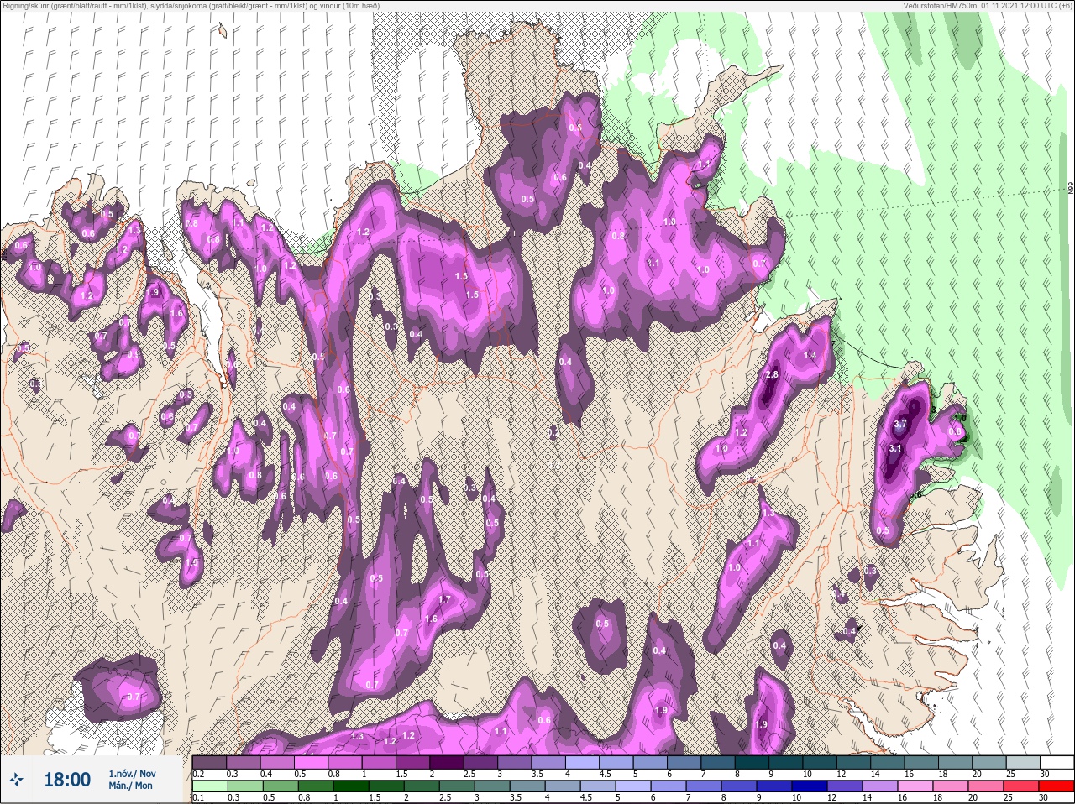The image size is (1075, 804).
Task: Select the darkest green 1–1.5 swatch in lower legend
Action: pyautogui.click(x=349, y=786)
